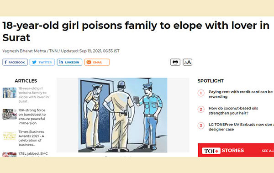Click the police cartoon illustration
Screen dimensions: 274x173
pos(123,115)
